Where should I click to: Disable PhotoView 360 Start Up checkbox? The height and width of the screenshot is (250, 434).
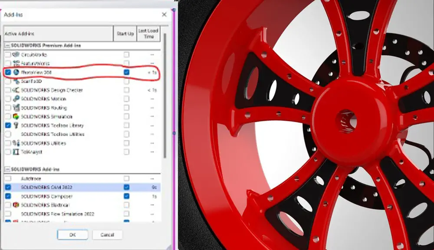pyautogui.click(x=126, y=72)
